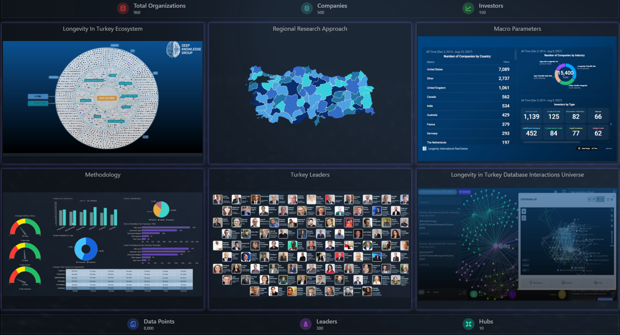Screen dimensions: 620x335
Task: Click the blue Data Points icon
Action: coord(133,324)
